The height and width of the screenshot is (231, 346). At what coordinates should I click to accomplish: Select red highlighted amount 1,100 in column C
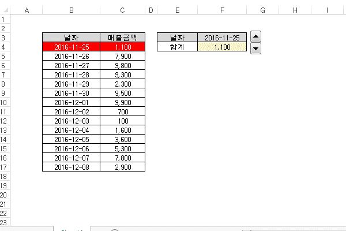coord(122,47)
